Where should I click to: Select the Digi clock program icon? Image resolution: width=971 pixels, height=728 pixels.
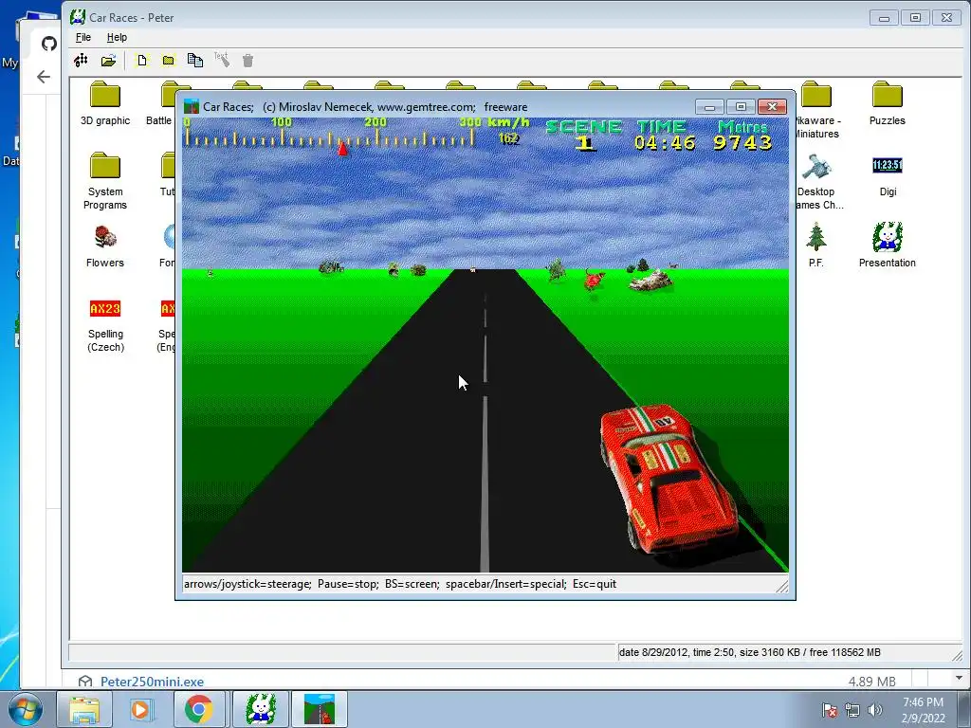pyautogui.click(x=888, y=175)
